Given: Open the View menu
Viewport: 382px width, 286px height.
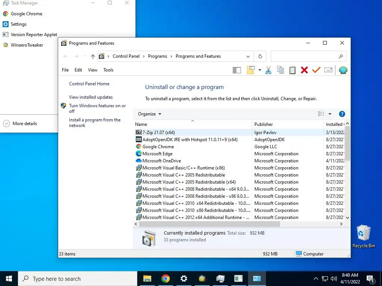Looking at the screenshot, I should click(93, 70).
